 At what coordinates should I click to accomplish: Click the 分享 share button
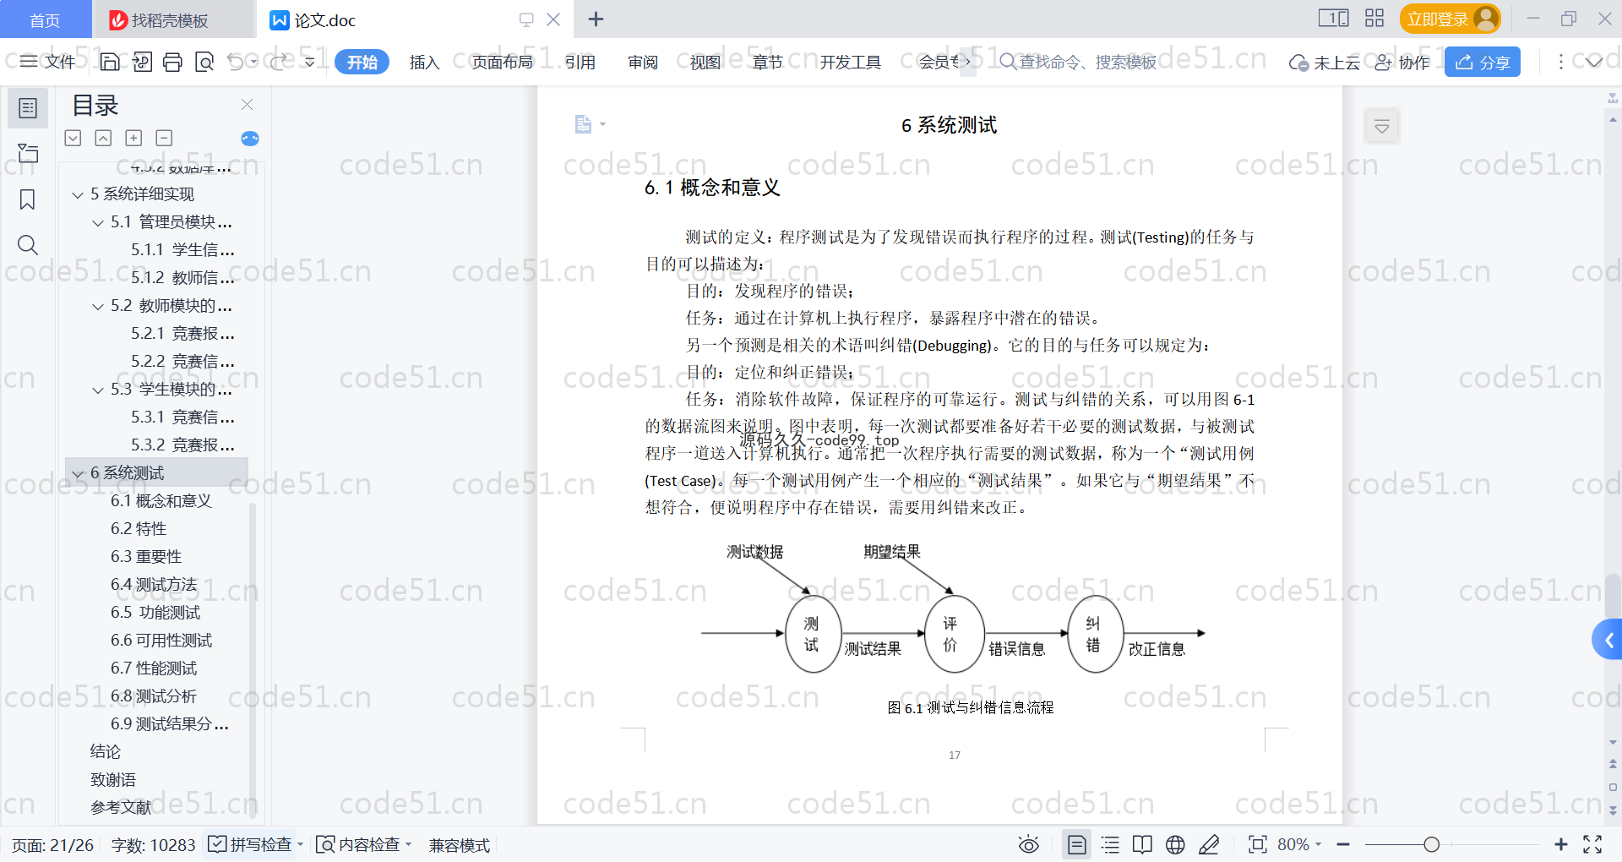(1483, 62)
